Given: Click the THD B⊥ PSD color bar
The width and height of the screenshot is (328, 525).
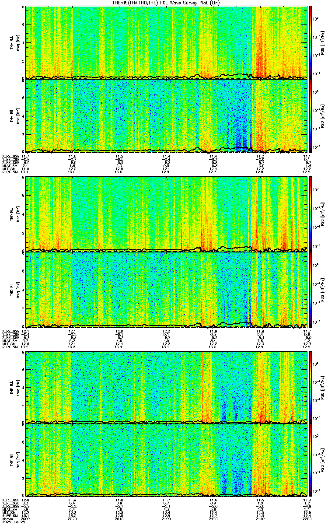Looking at the screenshot, I should pyautogui.click(x=311, y=214).
